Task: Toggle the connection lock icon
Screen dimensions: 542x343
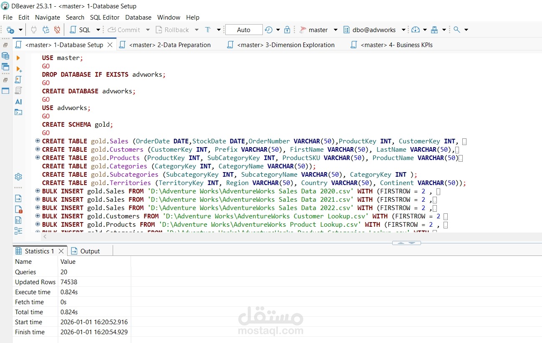Action: (x=287, y=30)
